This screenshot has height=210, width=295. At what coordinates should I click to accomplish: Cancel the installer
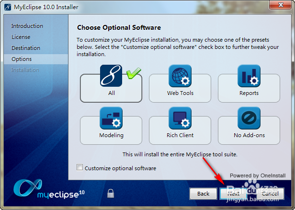(270, 194)
